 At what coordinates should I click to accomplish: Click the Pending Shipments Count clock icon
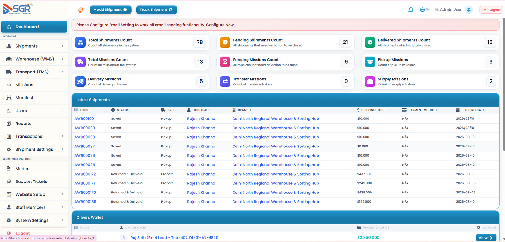[x=225, y=42]
